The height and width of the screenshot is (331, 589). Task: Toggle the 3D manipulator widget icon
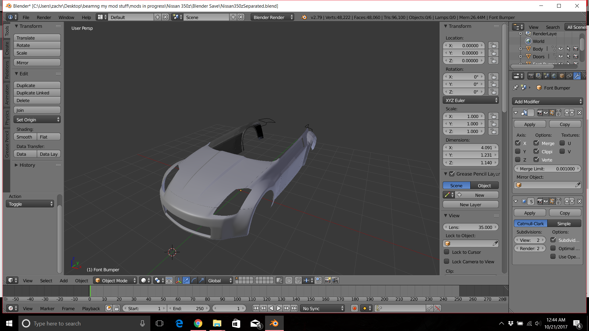178,280
